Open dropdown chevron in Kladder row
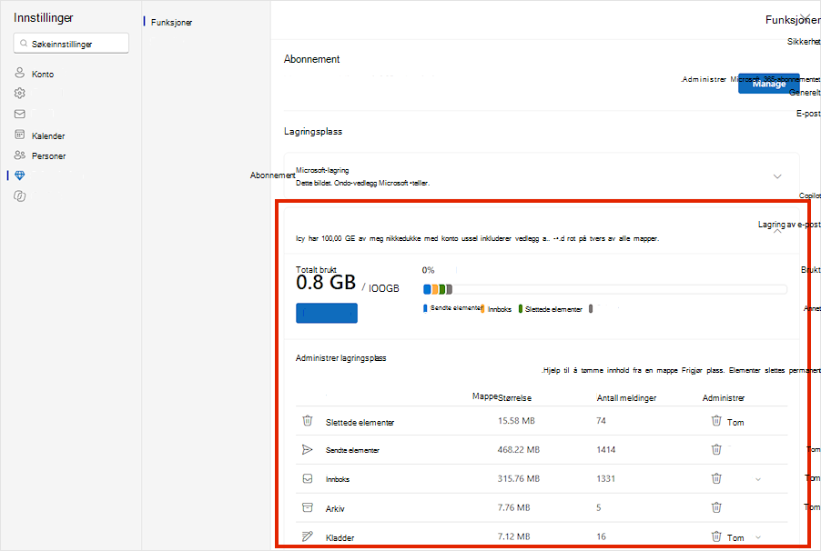 (757, 537)
